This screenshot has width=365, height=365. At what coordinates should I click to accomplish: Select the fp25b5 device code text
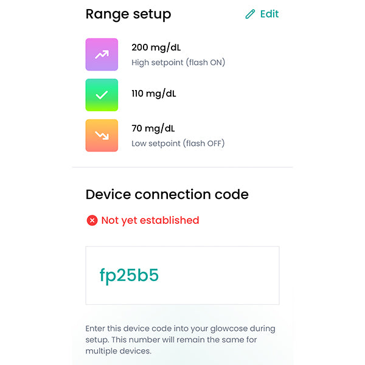click(x=129, y=275)
